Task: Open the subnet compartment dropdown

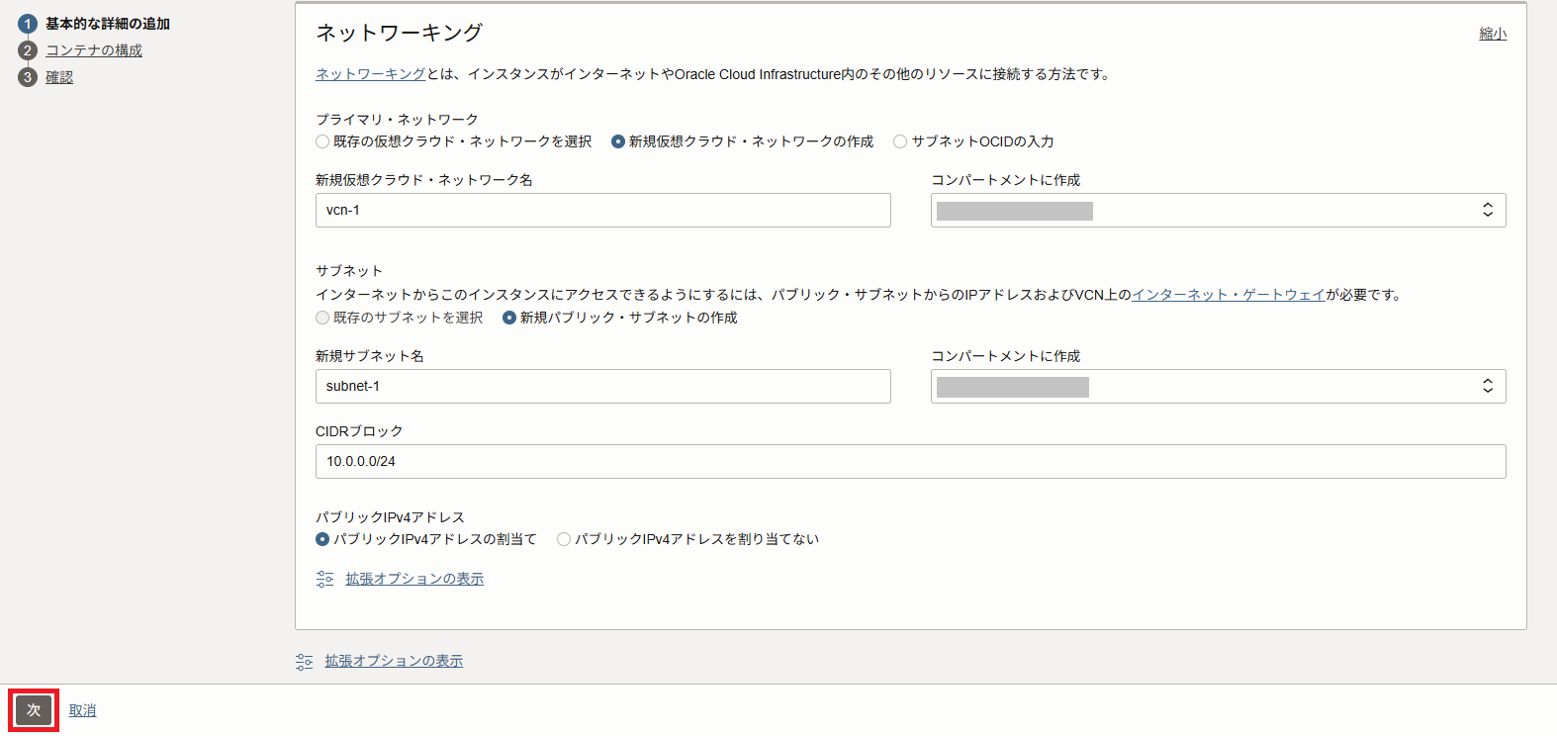Action: click(1218, 387)
